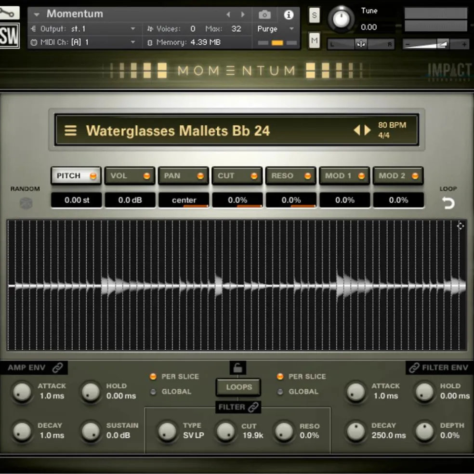Open the hamburger preset browser menu
The height and width of the screenshot is (474, 474).
click(70, 131)
